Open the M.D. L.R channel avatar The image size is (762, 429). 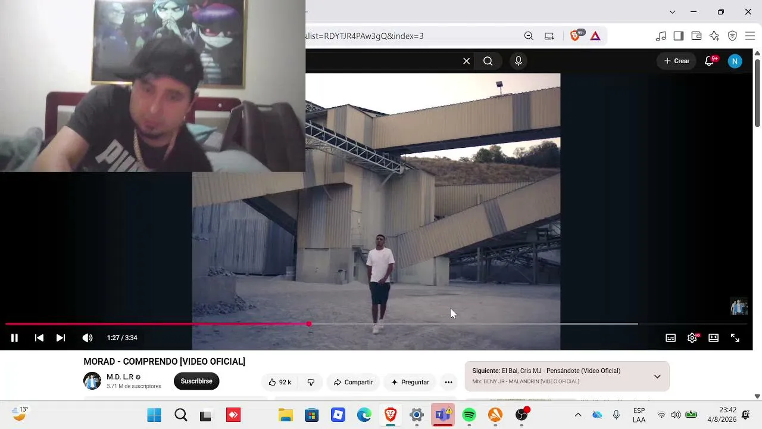coord(92,381)
